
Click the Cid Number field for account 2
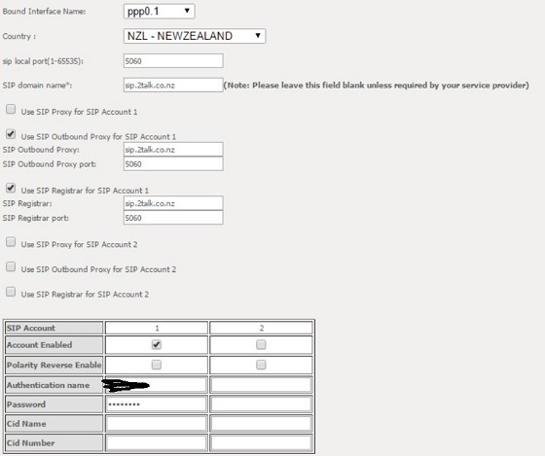261,443
